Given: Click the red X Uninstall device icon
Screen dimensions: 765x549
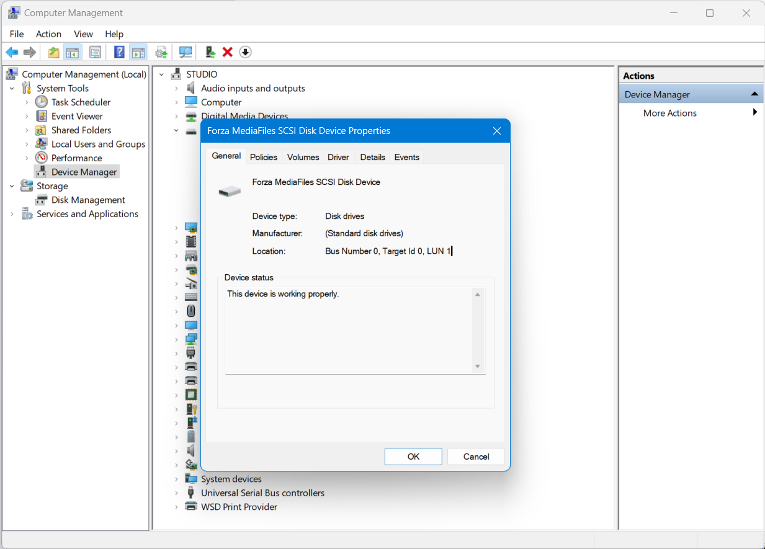Looking at the screenshot, I should 228,52.
